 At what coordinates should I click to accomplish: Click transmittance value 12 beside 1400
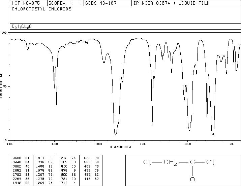pyautogui.click(x=51, y=166)
